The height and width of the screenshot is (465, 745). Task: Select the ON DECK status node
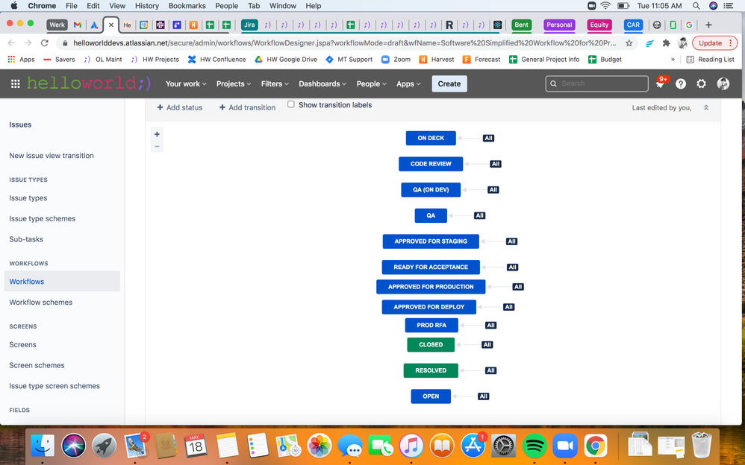(x=431, y=138)
